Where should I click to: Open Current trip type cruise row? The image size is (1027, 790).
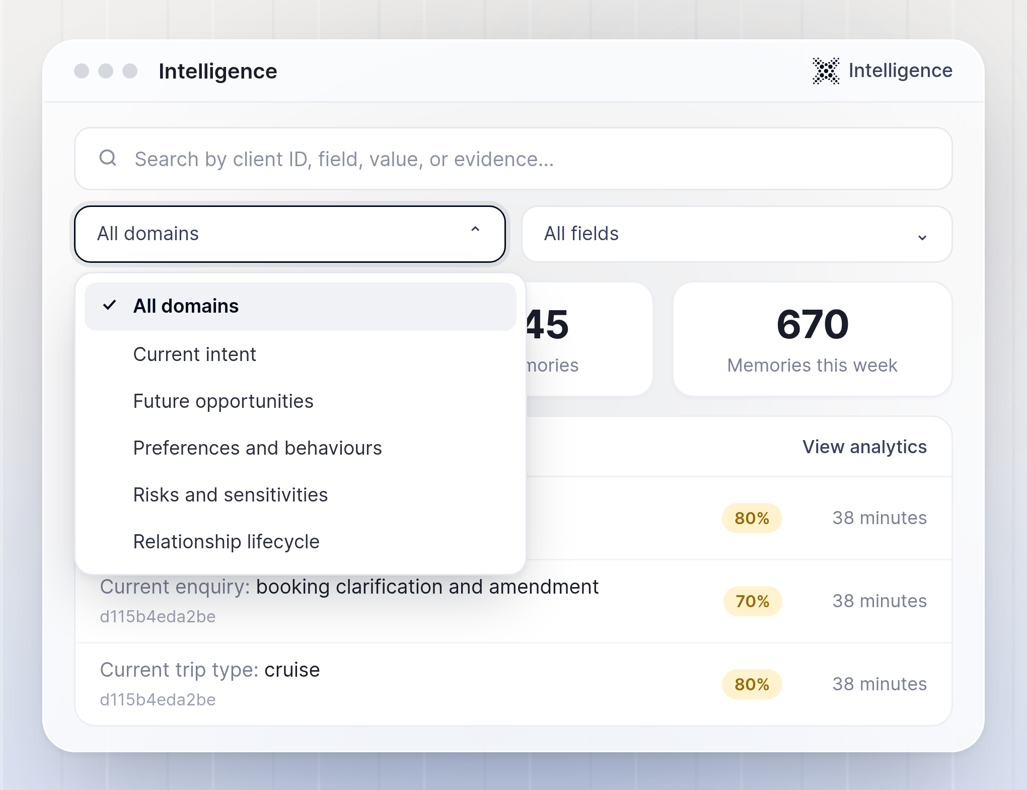coord(513,684)
